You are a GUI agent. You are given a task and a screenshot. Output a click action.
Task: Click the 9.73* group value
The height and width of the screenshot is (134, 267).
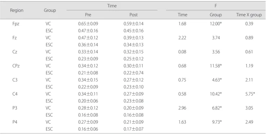tap(217, 122)
